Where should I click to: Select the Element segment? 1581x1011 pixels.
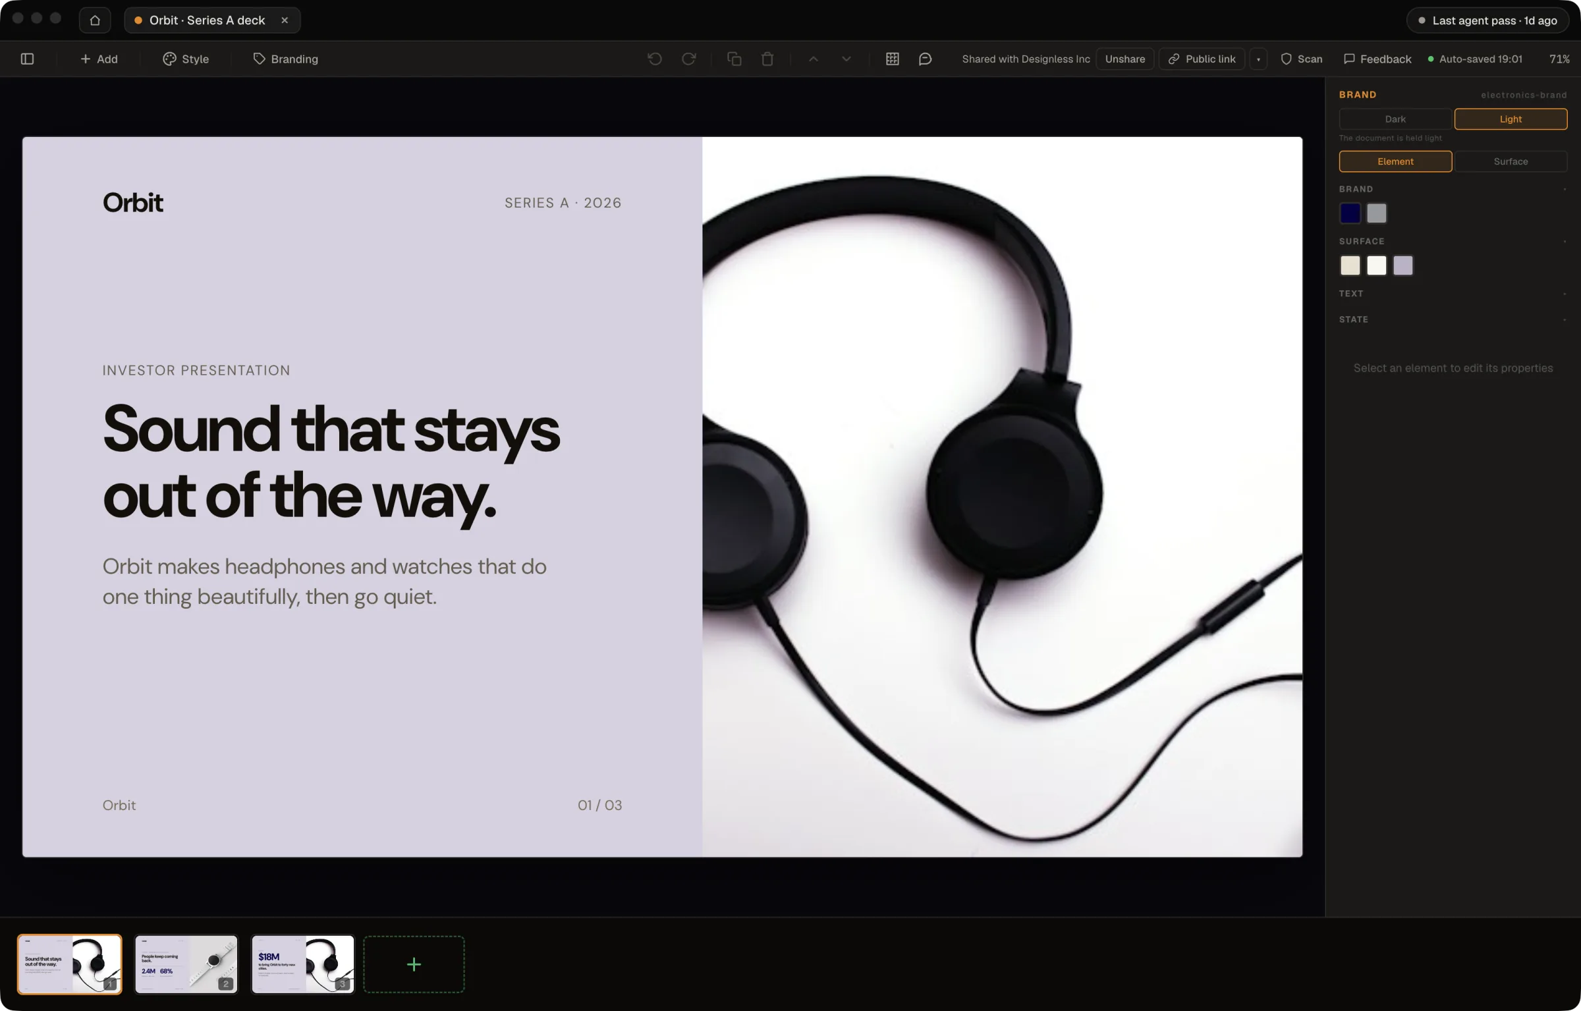pos(1395,161)
